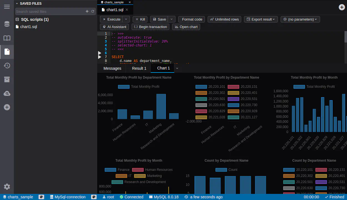
Task: Click the Search saved files field
Action: (50, 11)
